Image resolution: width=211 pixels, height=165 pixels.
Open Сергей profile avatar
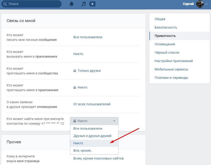coord(200,4)
